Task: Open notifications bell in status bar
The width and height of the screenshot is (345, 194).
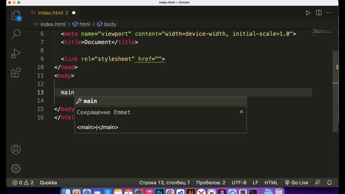Action: [329, 183]
